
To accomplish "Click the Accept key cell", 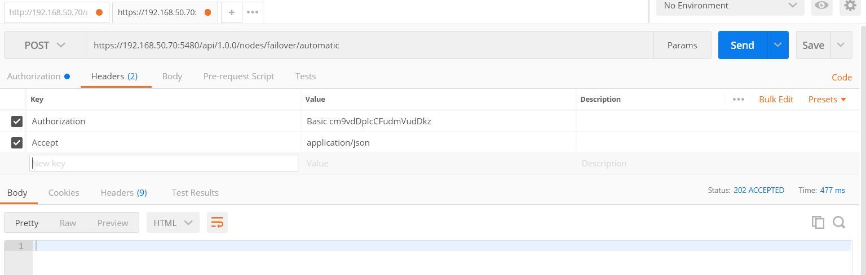I will coord(164,142).
